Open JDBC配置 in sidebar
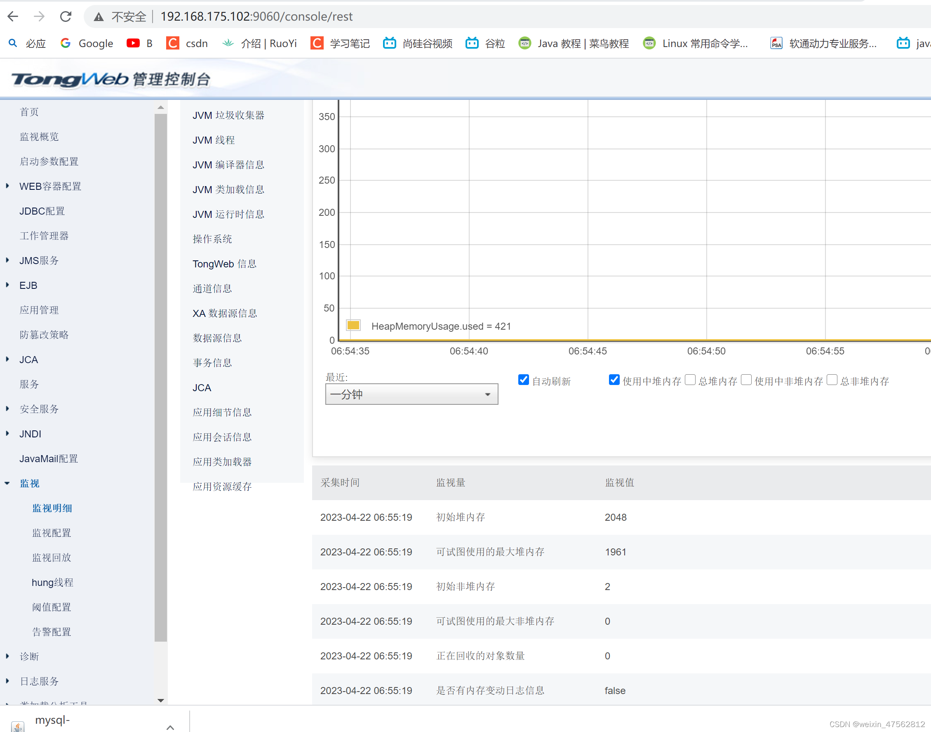The image size is (931, 732). click(x=42, y=211)
